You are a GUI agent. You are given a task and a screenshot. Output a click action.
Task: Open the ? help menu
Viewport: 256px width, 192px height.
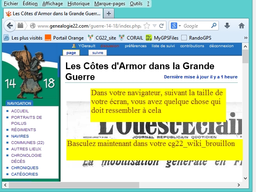[x=148, y=4]
